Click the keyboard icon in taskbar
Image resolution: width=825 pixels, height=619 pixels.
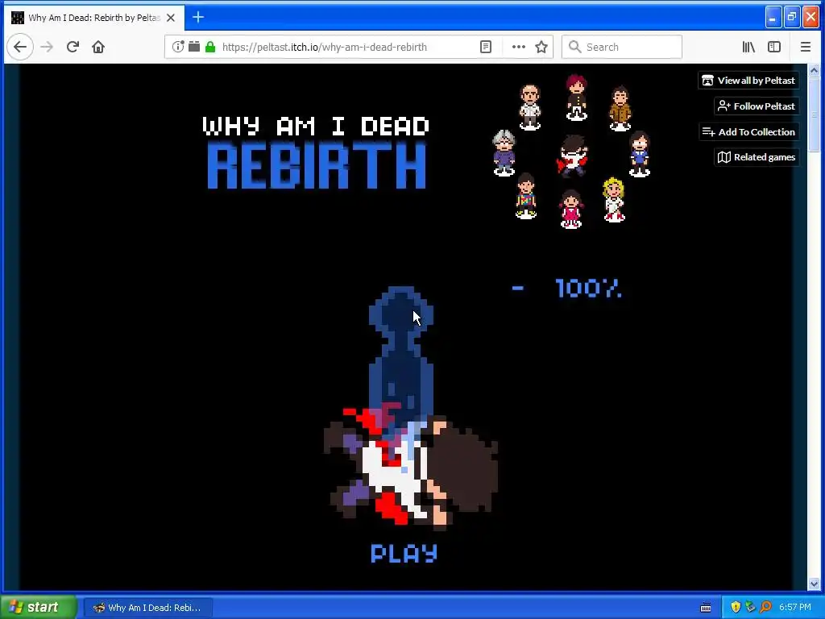pos(706,608)
